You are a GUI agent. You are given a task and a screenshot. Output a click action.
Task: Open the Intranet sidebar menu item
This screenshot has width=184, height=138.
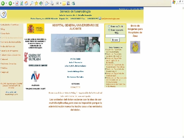tap(4, 59)
